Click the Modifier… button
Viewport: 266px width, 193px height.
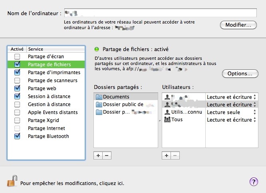tap(238, 25)
